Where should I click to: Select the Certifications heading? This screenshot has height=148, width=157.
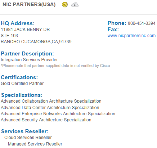pos(19,77)
